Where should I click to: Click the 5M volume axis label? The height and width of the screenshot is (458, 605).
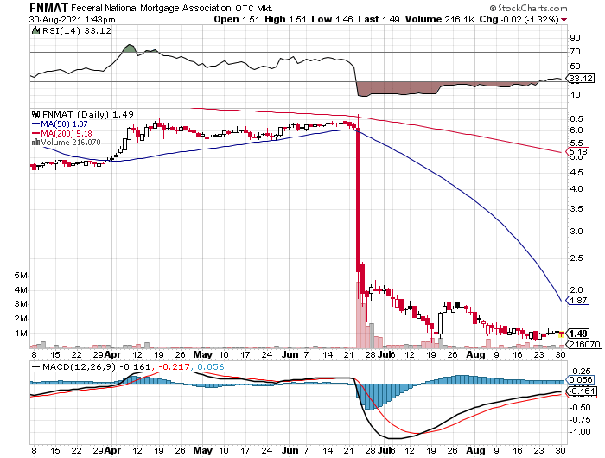click(21, 276)
